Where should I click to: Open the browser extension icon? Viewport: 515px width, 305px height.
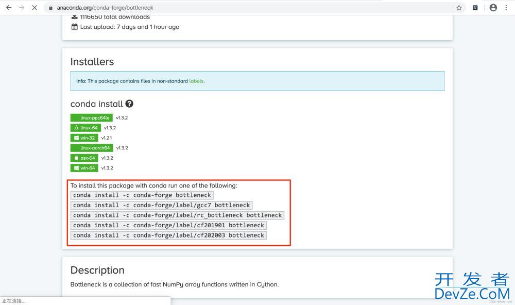pyautogui.click(x=475, y=8)
